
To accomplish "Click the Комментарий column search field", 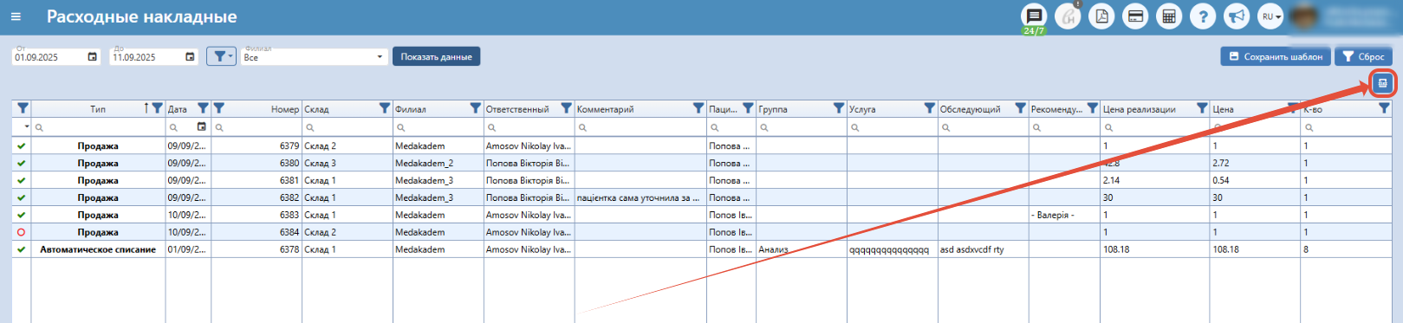I will (x=640, y=127).
